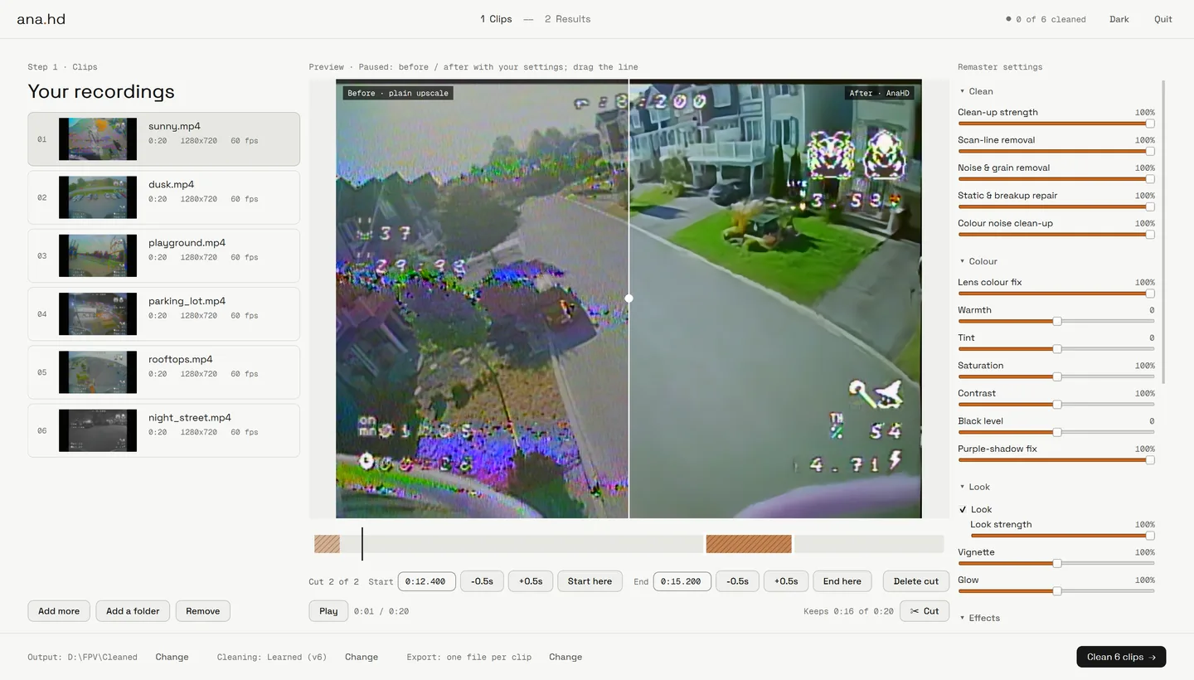Toggle the Look checkbox
The width and height of the screenshot is (1194, 680).
click(x=963, y=510)
